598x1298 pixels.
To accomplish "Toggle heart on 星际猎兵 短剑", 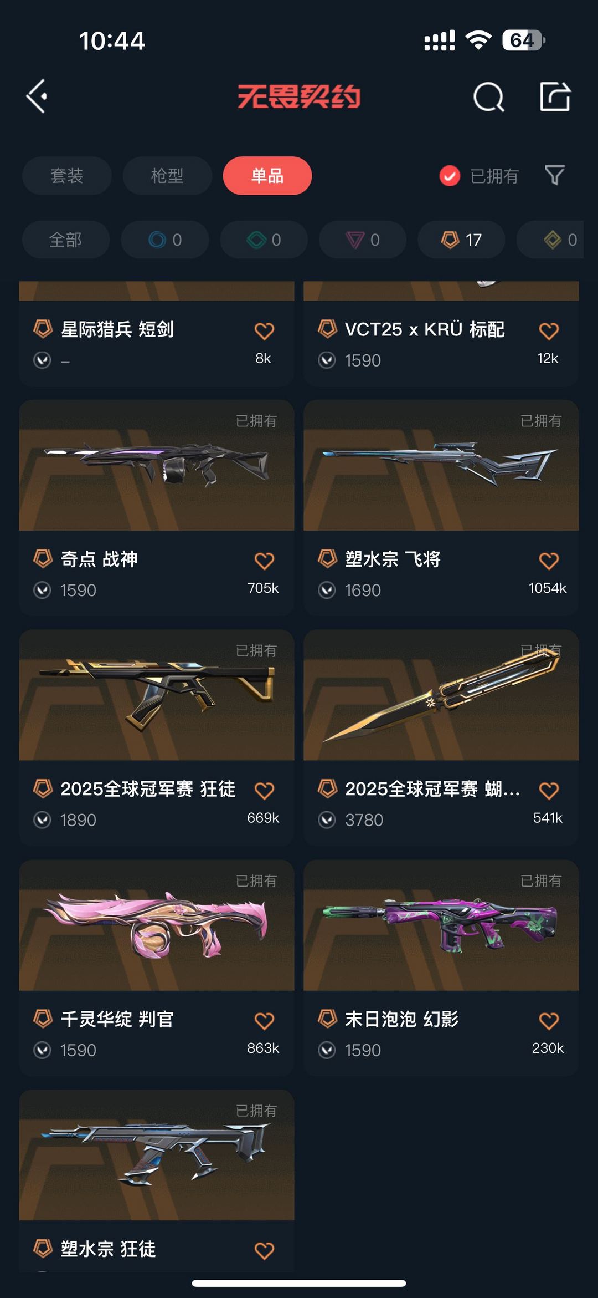I will point(264,331).
